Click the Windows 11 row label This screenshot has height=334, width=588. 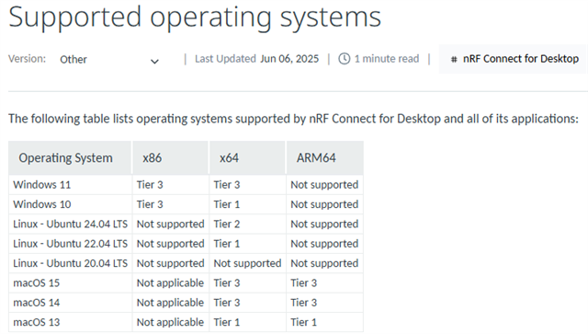click(42, 185)
